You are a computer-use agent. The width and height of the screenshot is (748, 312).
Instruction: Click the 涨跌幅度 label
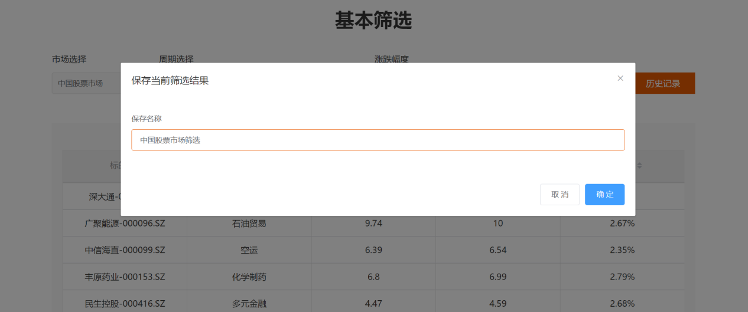[x=391, y=59]
